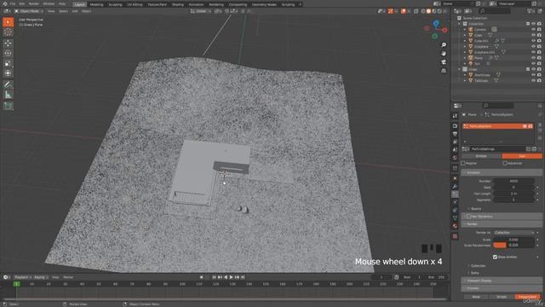Open the World properties tab
Screen dimensions: 545x307
pos(455,158)
